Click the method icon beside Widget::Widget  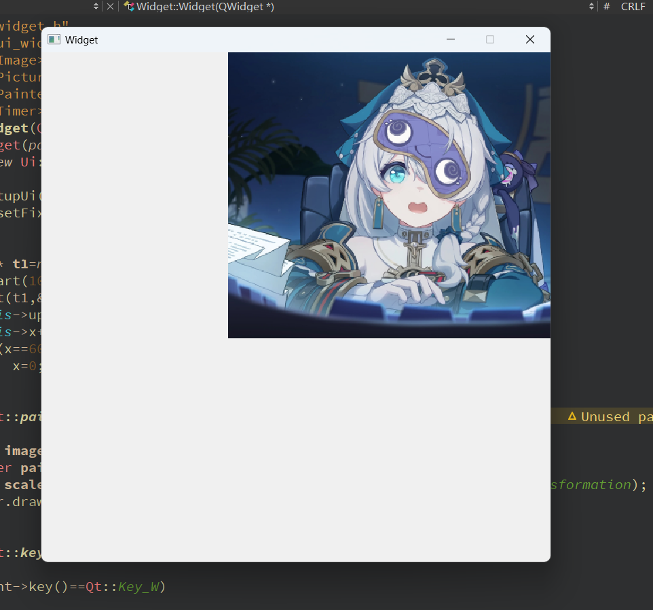[129, 6]
